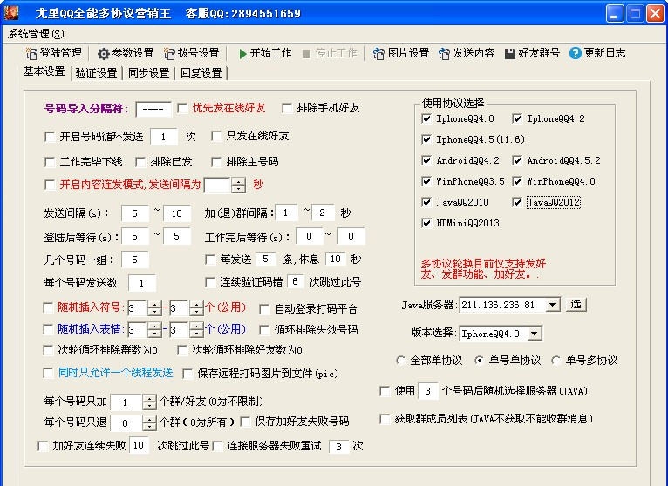The image size is (668, 486).
Task: Uncheck JavaQQ2012 protocol
Action: (x=517, y=202)
